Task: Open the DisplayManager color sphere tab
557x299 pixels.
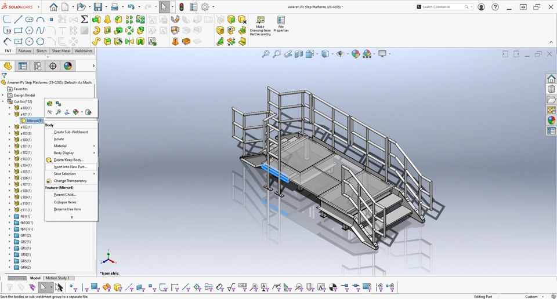Action: tap(68, 66)
